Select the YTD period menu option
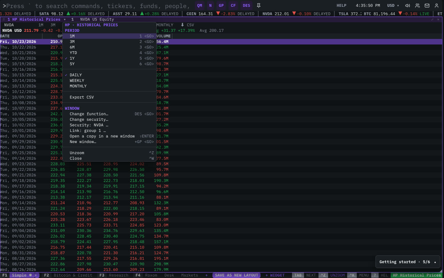 point(109,53)
